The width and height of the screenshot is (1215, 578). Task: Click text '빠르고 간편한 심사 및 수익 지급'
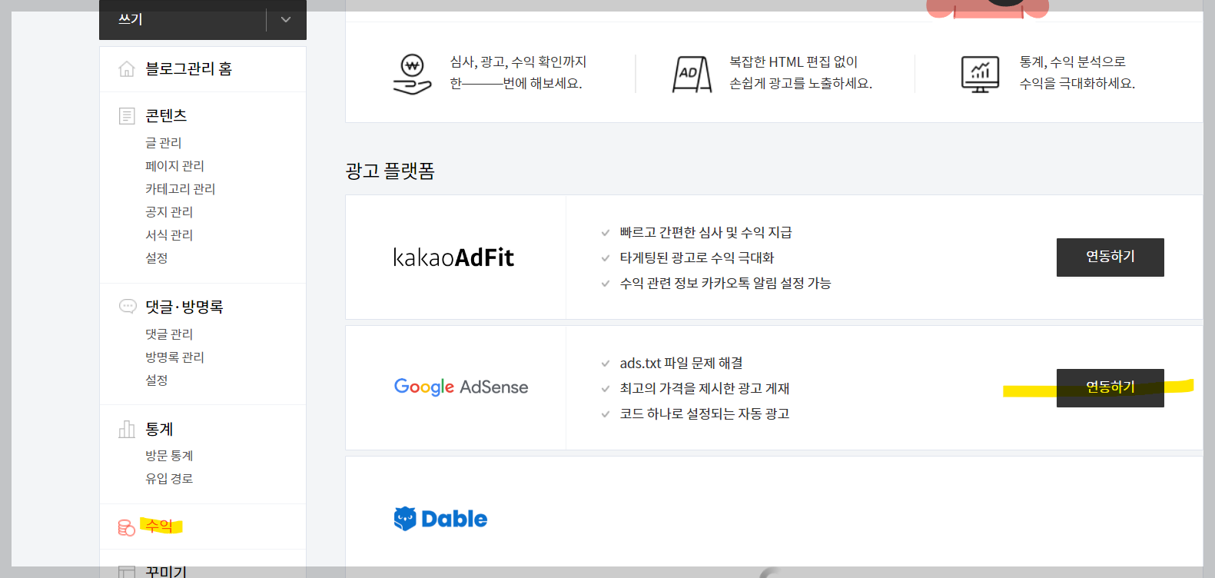(x=706, y=233)
